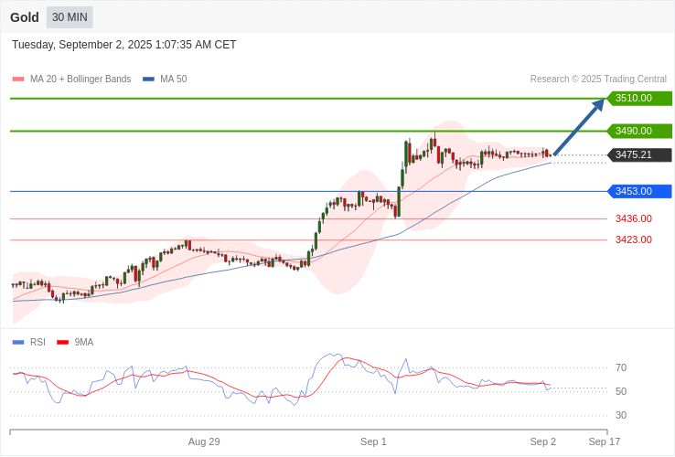675x457 pixels.
Task: Click the blue upward forecast arrow
Action: click(x=578, y=128)
